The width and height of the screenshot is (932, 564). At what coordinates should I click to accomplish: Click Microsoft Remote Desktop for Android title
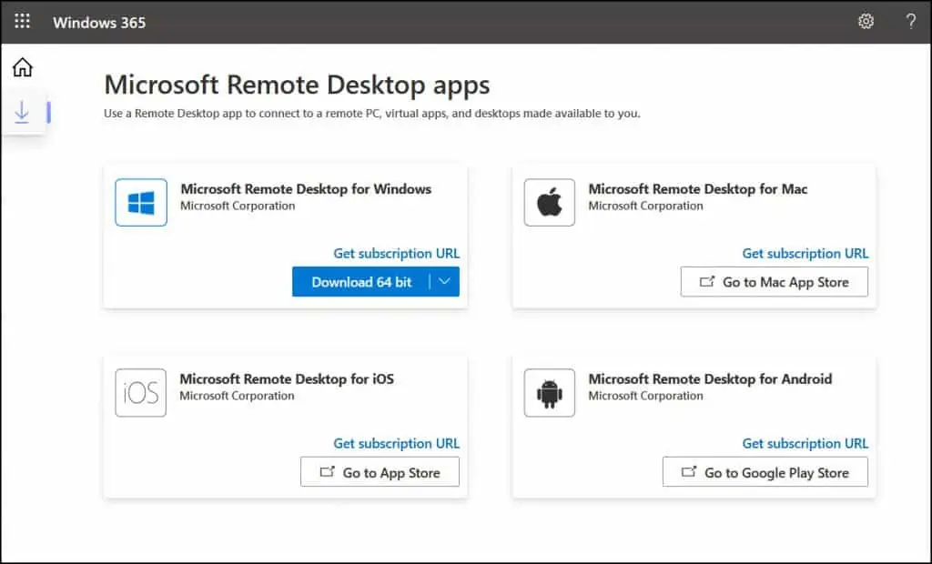710,378
